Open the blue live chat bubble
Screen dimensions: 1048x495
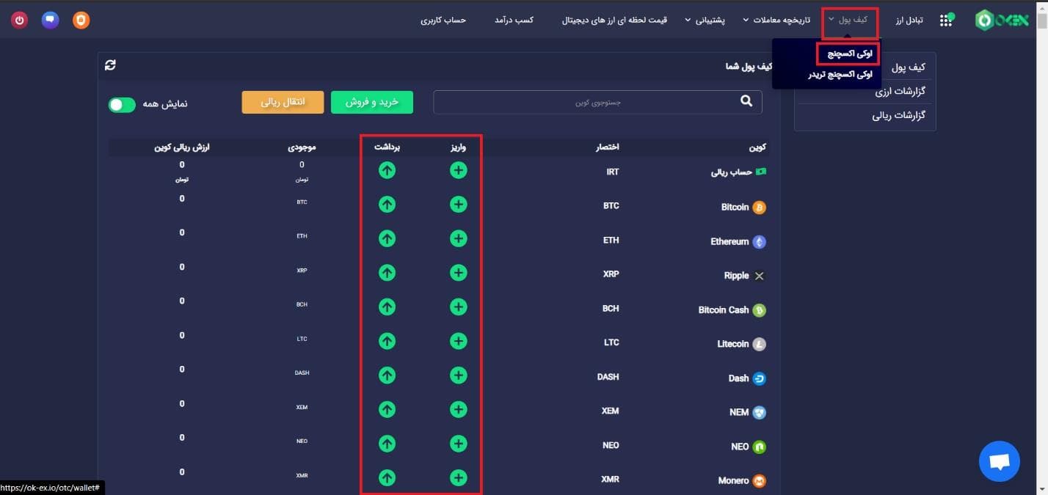[x=999, y=461]
